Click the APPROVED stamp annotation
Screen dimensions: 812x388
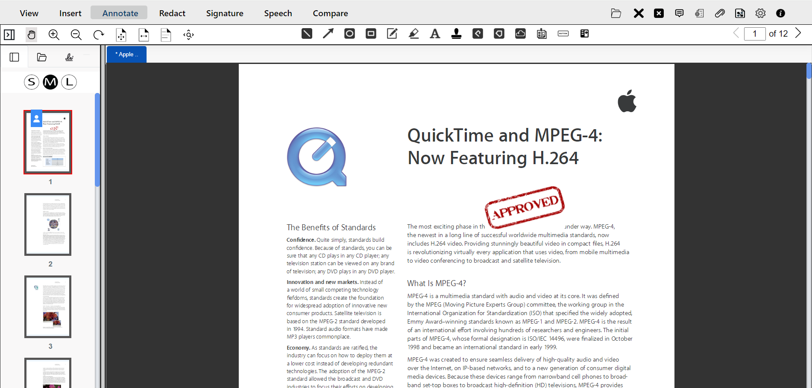pyautogui.click(x=525, y=207)
